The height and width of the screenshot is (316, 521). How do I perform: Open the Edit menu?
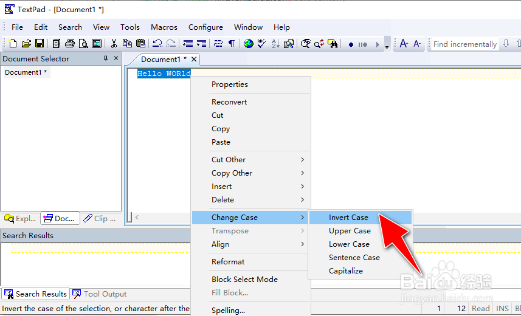tap(41, 27)
